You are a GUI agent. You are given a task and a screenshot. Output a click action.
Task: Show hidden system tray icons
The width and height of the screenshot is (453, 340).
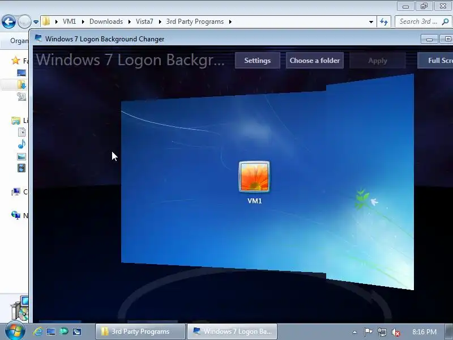pyautogui.click(x=354, y=332)
